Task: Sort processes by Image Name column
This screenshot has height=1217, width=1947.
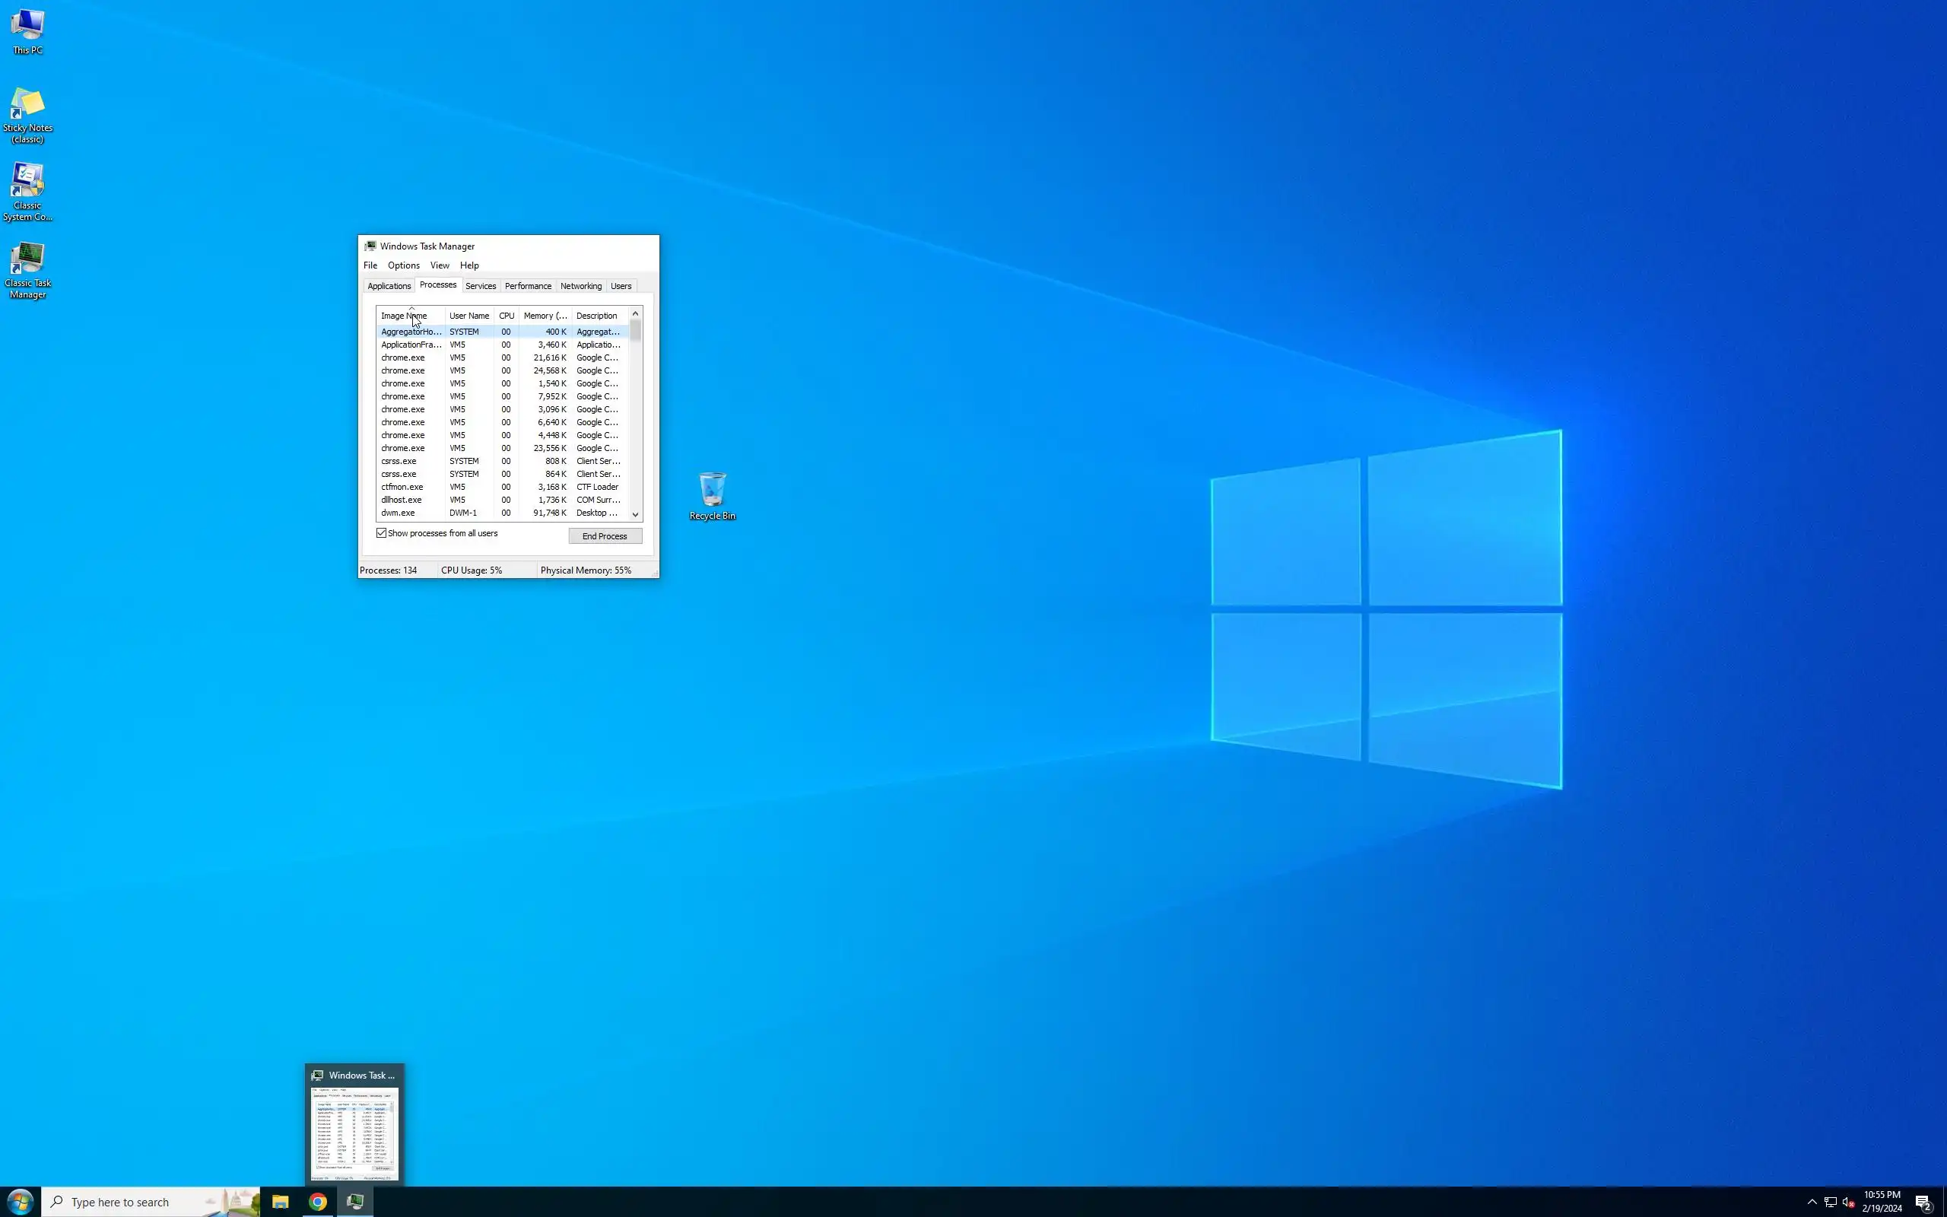Action: (403, 316)
